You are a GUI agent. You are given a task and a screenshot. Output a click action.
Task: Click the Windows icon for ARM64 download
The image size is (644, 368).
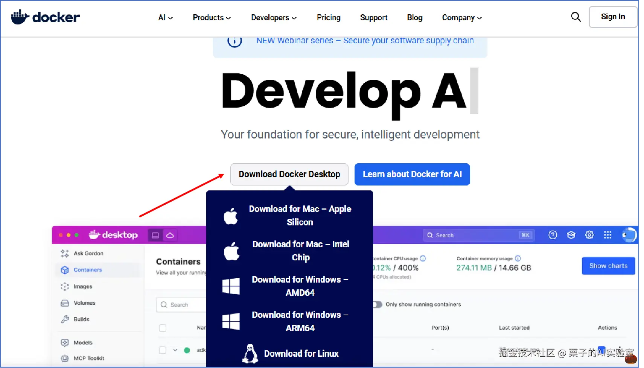231,321
